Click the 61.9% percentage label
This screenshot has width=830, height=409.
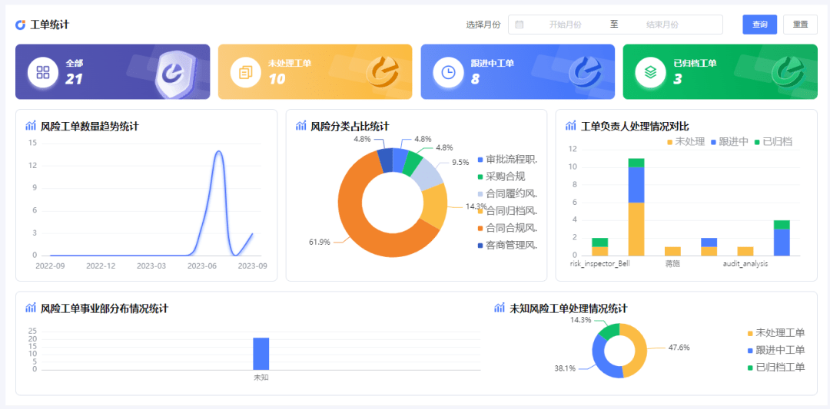coord(319,242)
